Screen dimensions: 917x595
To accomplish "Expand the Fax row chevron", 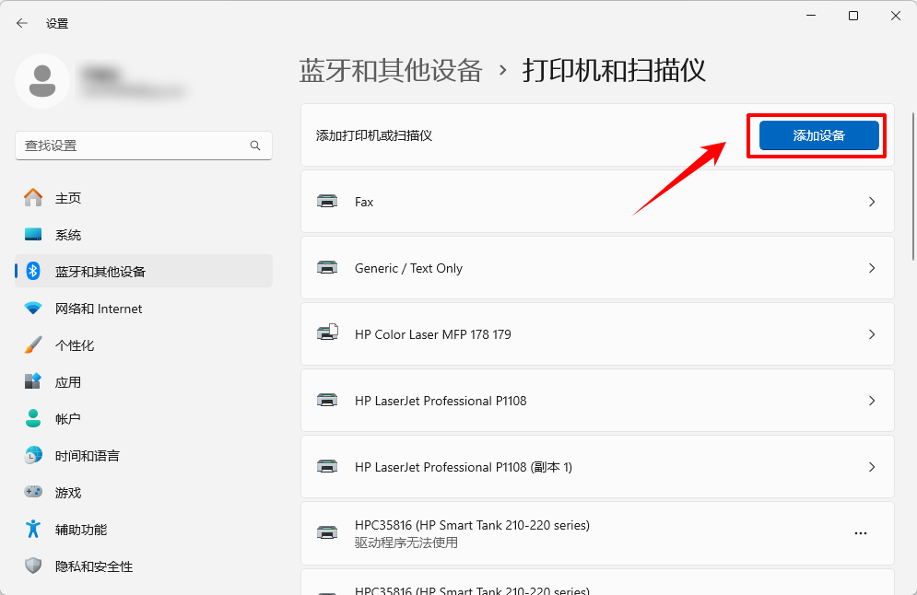I will pos(872,202).
